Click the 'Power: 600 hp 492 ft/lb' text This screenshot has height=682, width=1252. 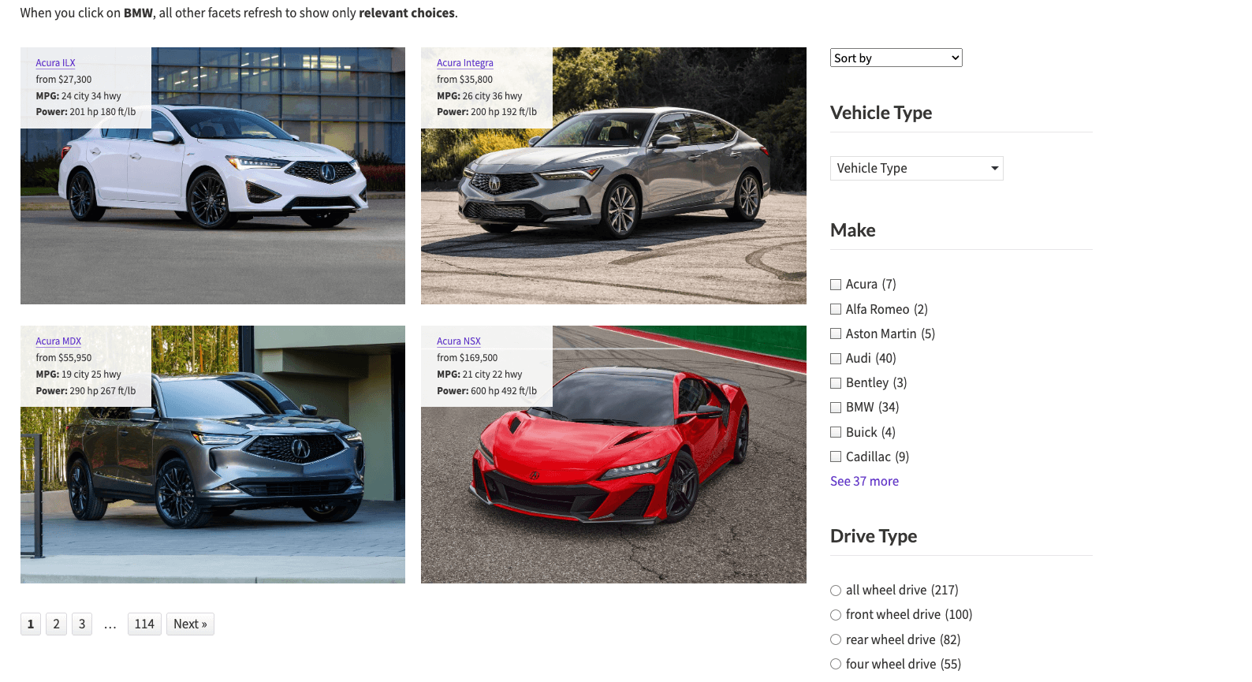tap(486, 391)
